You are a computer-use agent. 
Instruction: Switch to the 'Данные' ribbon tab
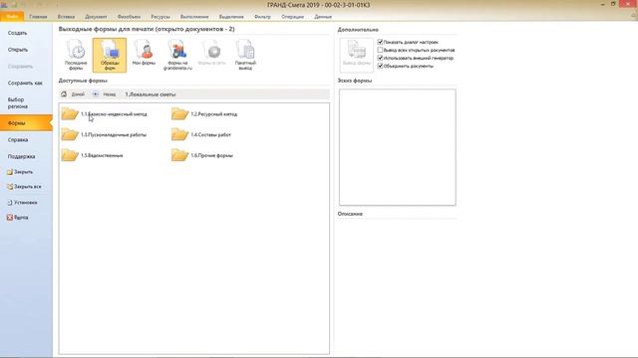323,17
